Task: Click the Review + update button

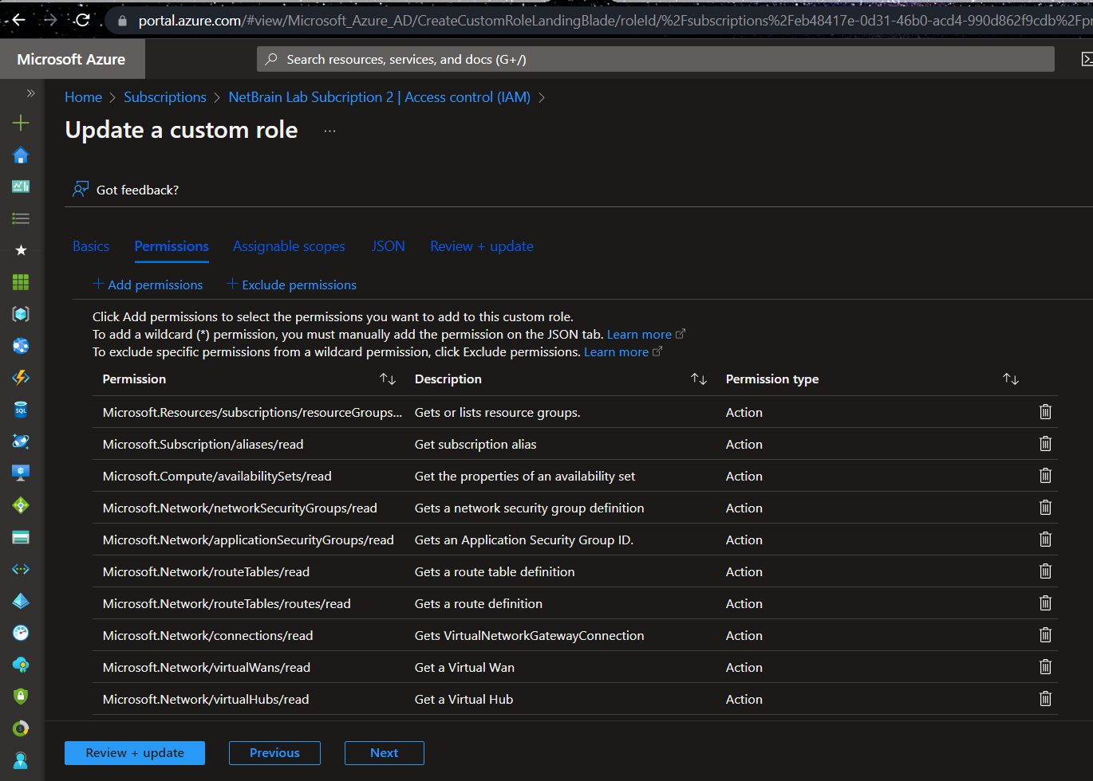Action: [x=134, y=752]
